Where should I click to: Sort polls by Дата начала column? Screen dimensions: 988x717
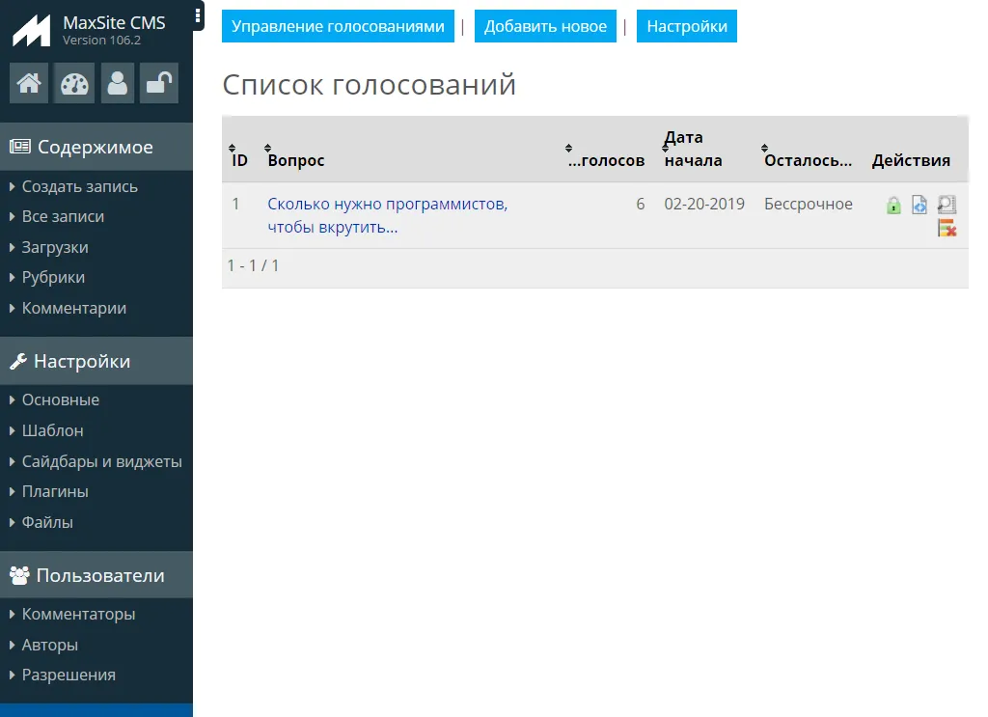[692, 149]
